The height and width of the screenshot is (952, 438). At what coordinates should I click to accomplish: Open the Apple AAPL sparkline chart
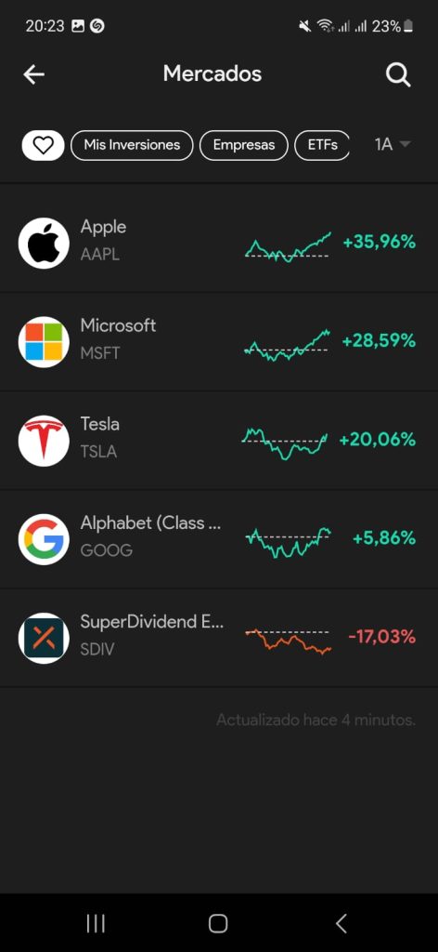coord(289,246)
